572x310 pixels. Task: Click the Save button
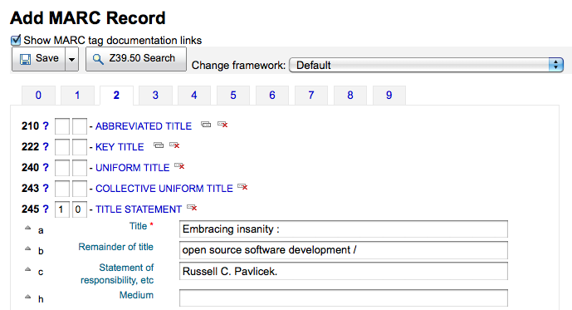[39, 58]
